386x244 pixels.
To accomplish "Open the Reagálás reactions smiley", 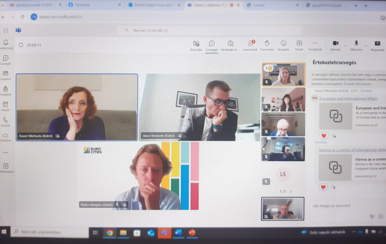I will pos(283,44).
